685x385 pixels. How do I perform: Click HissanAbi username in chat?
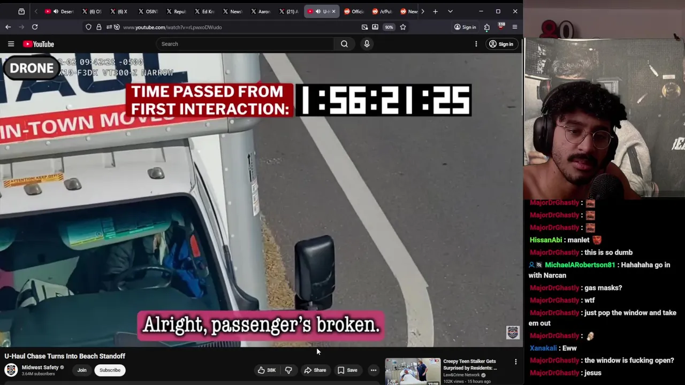point(546,240)
